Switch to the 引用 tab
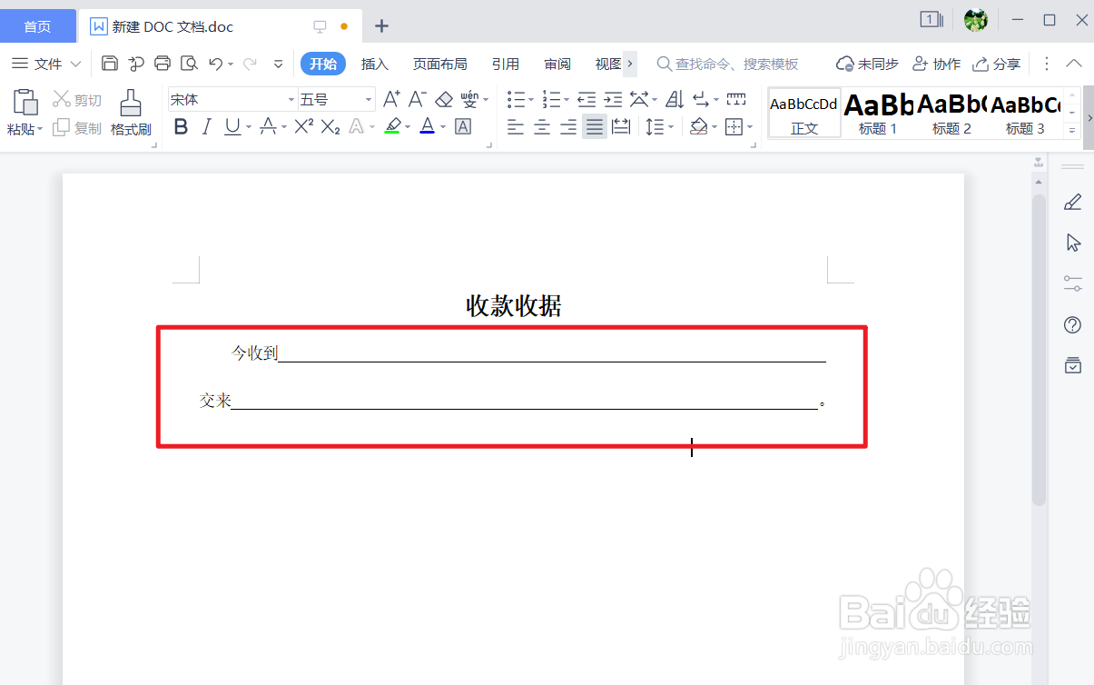 click(506, 64)
